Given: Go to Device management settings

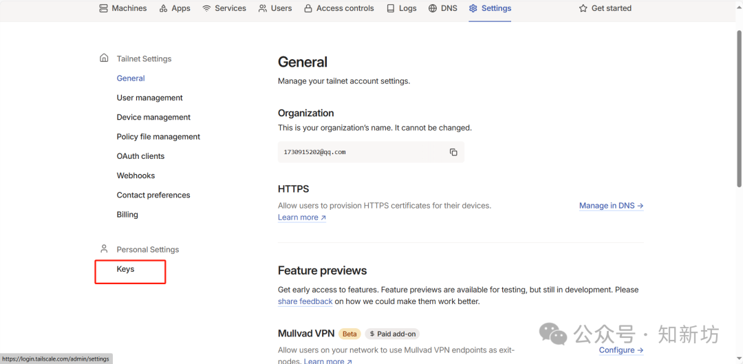Looking at the screenshot, I should pos(153,117).
